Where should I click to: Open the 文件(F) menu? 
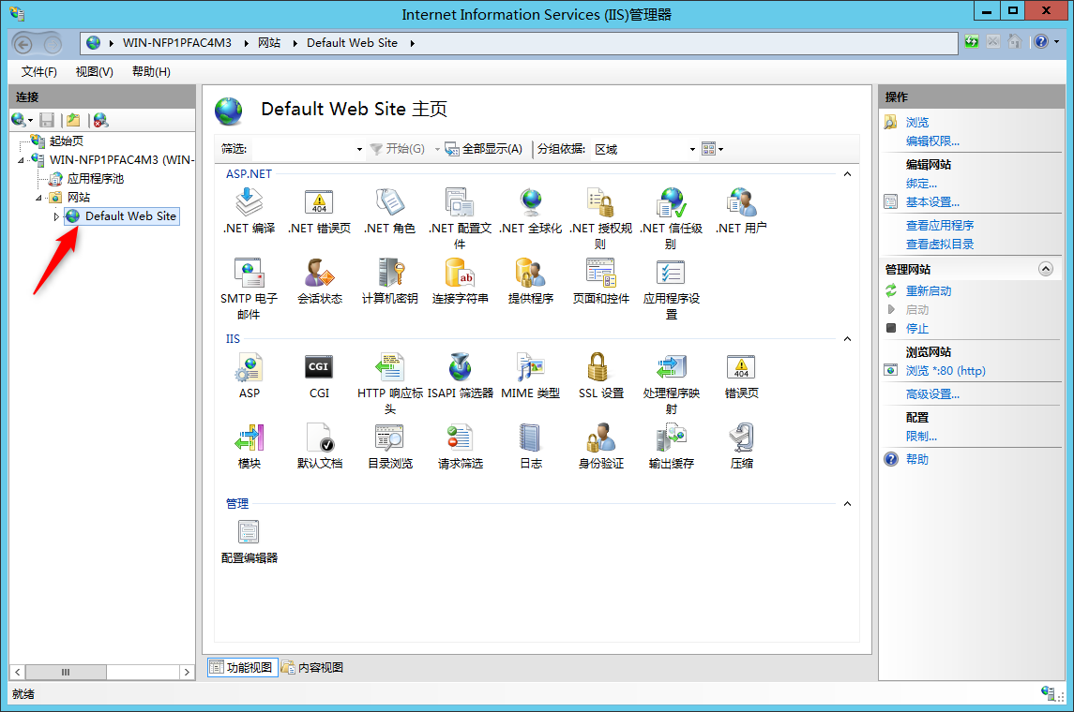point(39,72)
